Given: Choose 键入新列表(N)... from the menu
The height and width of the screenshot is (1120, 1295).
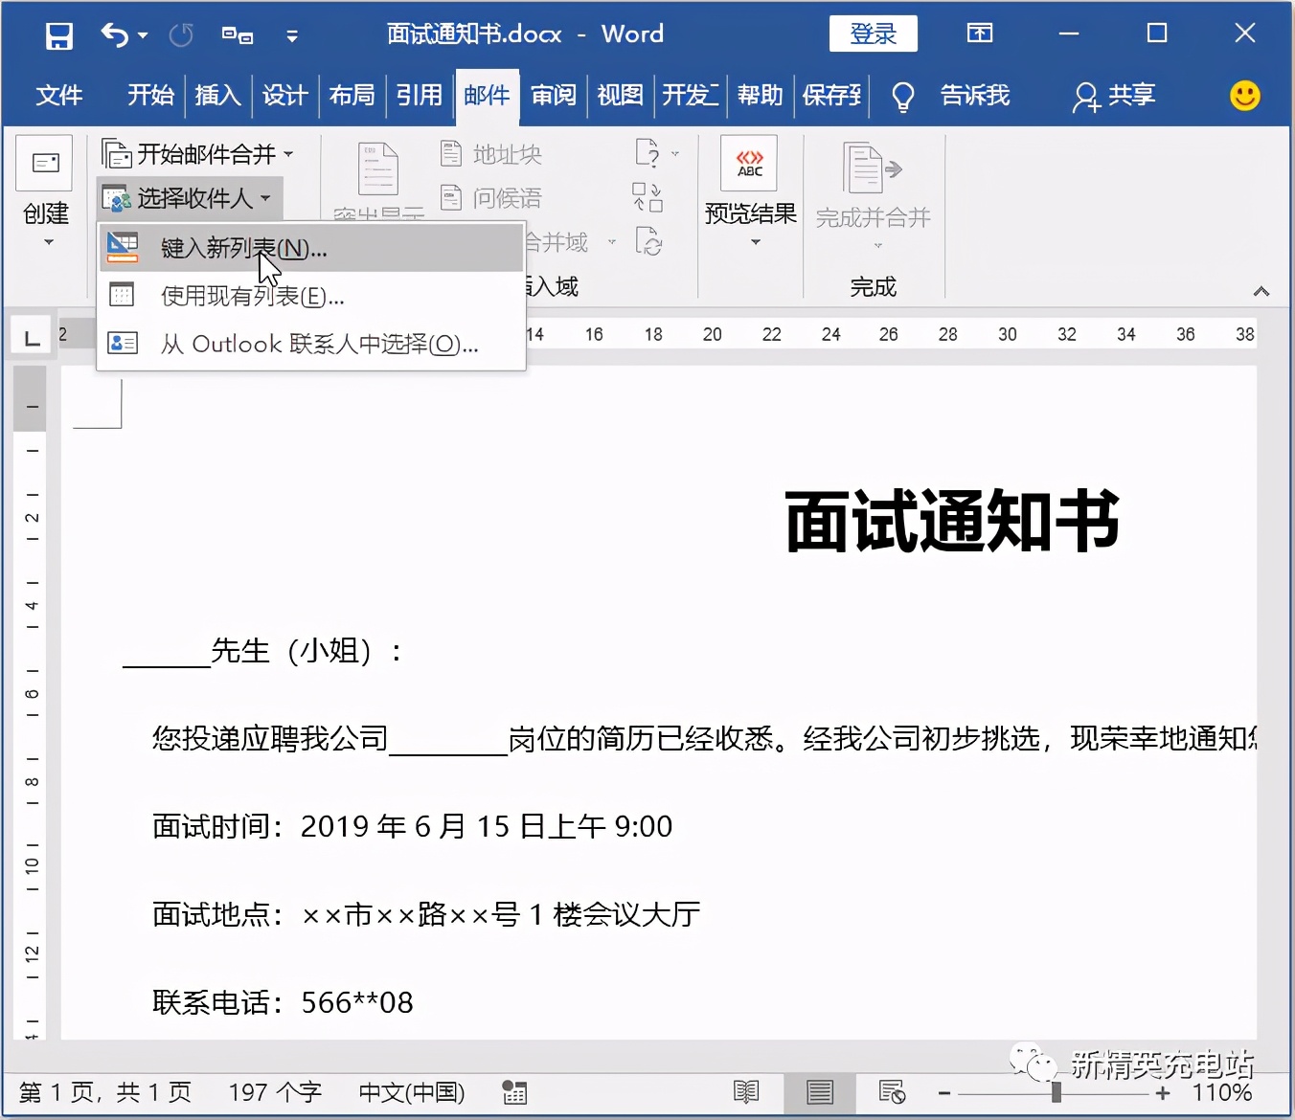Looking at the screenshot, I should [x=312, y=248].
